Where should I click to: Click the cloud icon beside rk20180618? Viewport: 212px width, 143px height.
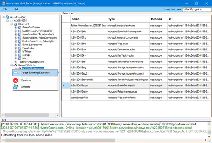(x=12, y=21)
